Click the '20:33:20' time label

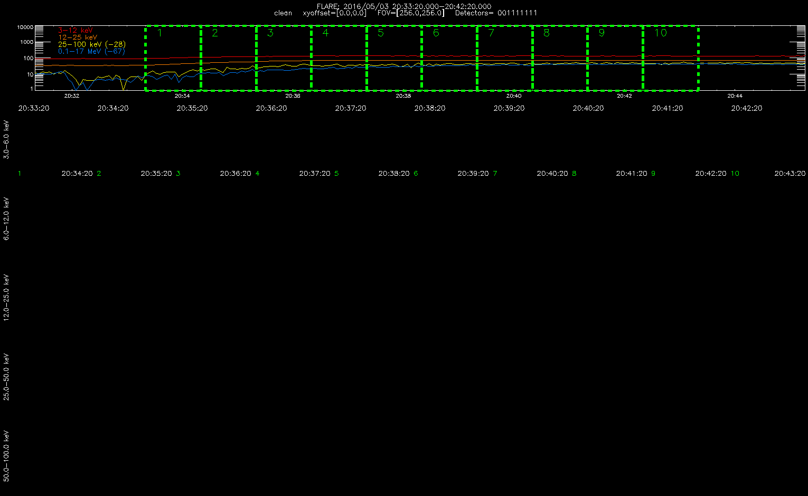[34, 108]
